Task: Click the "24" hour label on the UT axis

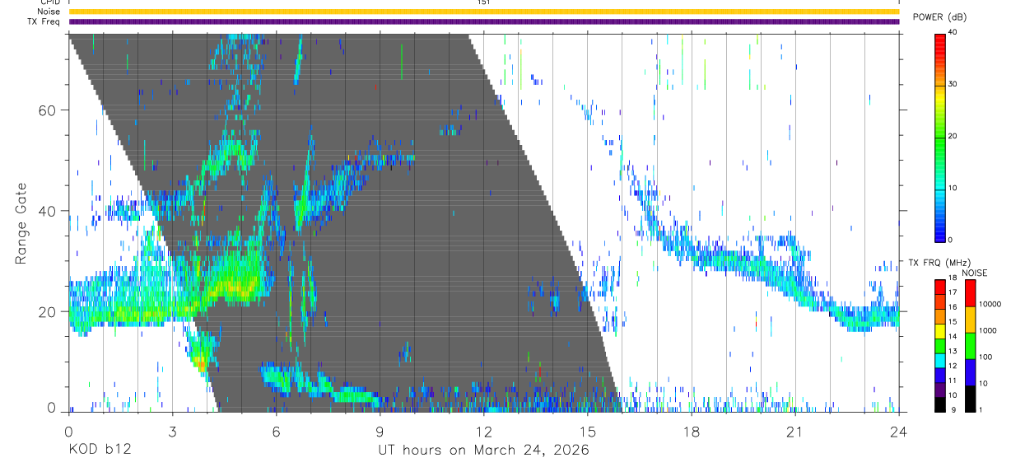Action: (898, 432)
